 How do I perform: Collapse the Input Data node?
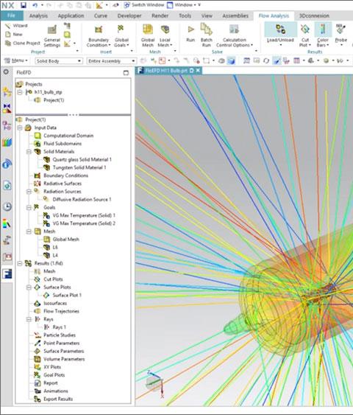coord(20,128)
